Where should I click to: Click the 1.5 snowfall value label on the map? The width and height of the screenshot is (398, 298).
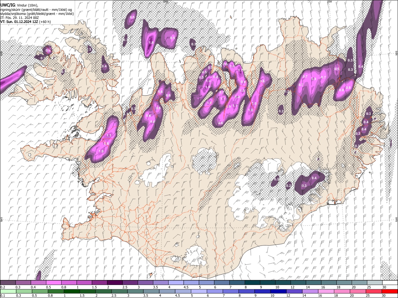[x=208, y=81]
